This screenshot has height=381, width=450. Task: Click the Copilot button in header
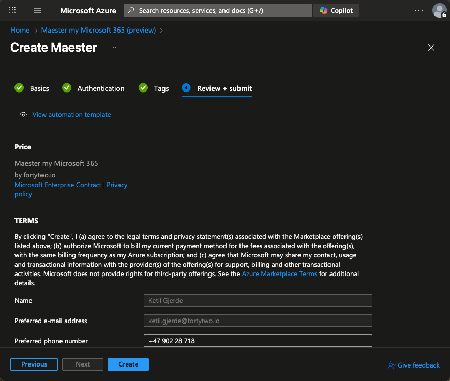click(x=336, y=10)
